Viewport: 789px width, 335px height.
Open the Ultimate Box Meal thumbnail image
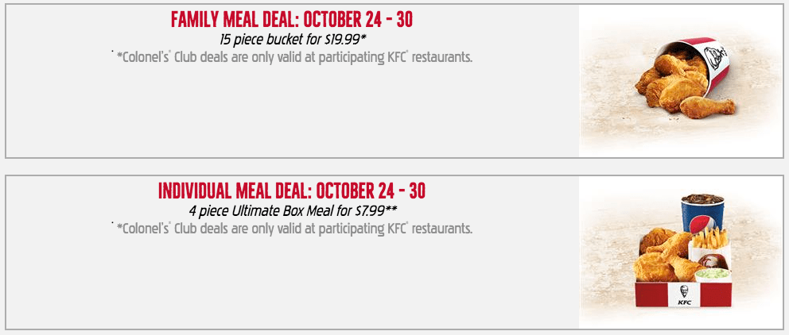point(681,252)
